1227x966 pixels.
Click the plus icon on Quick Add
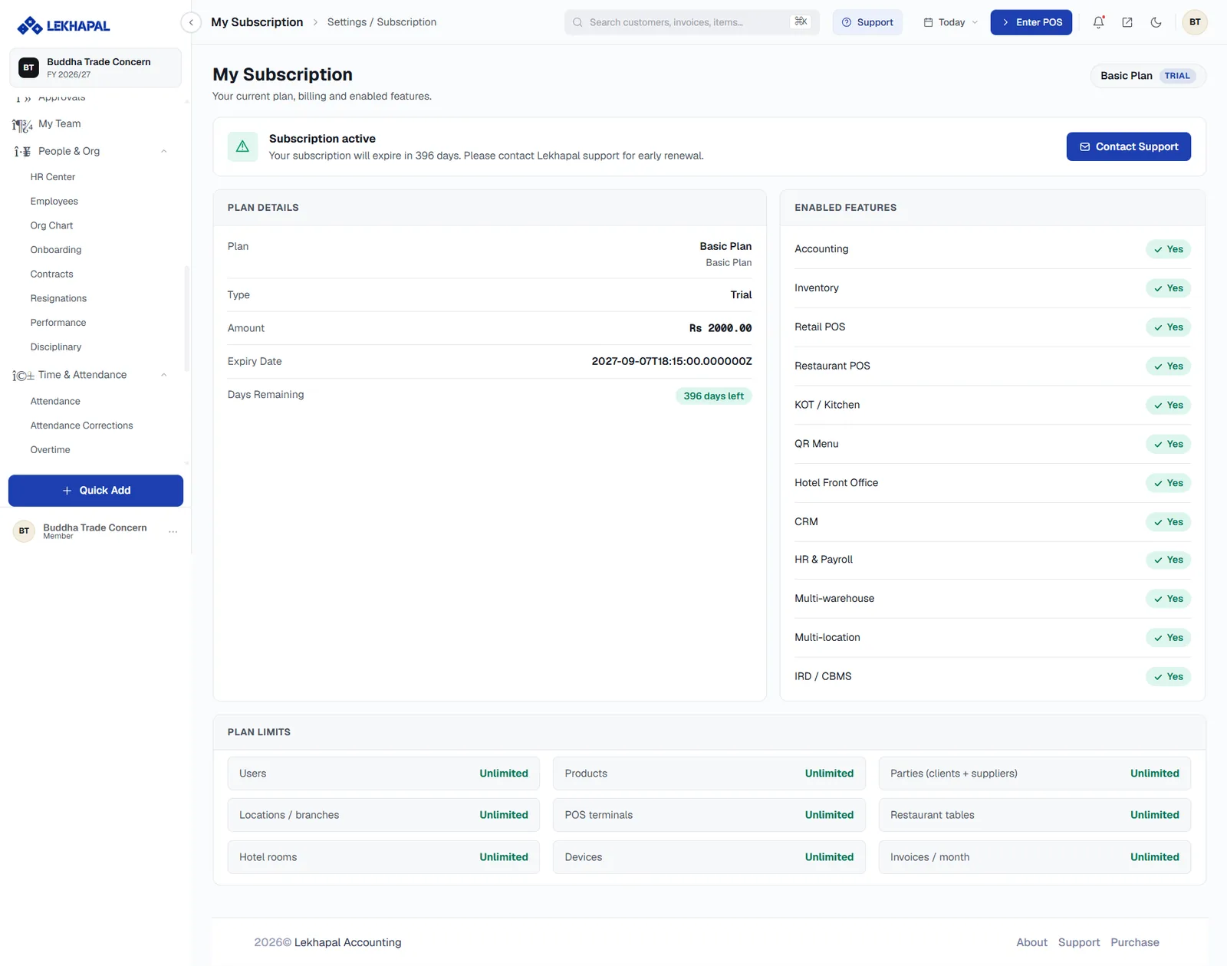(67, 491)
